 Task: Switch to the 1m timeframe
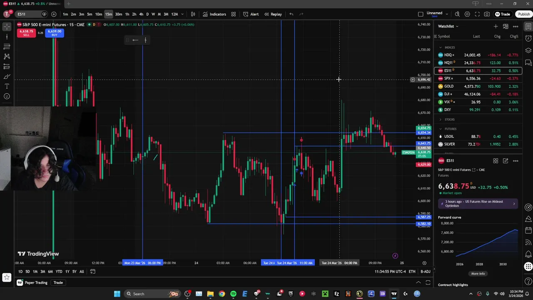coord(65,14)
